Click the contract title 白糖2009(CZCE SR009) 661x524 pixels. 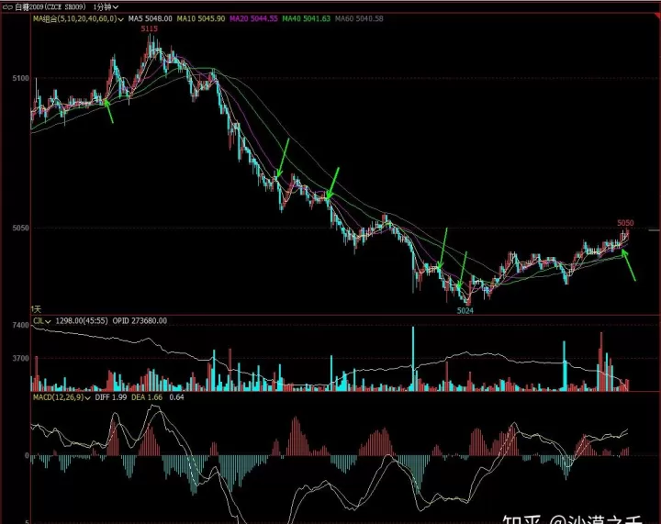coord(50,6)
